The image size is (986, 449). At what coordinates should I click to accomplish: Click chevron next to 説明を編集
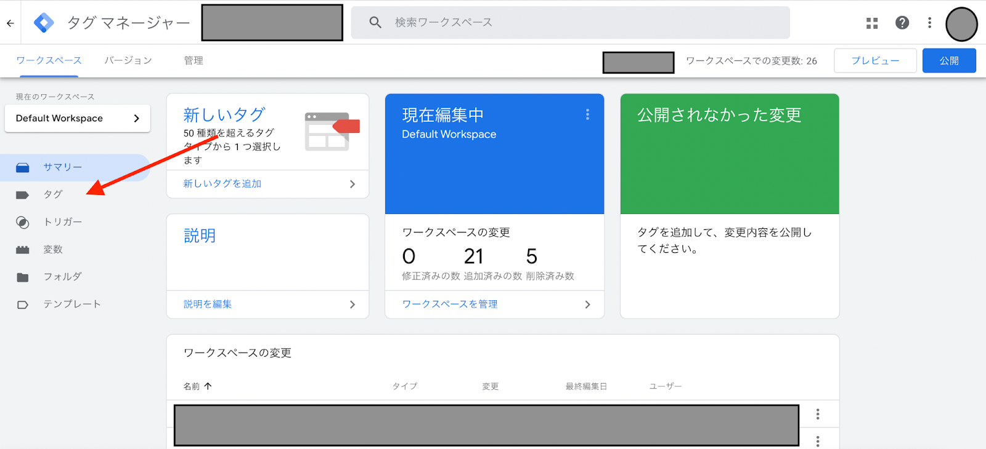point(352,304)
